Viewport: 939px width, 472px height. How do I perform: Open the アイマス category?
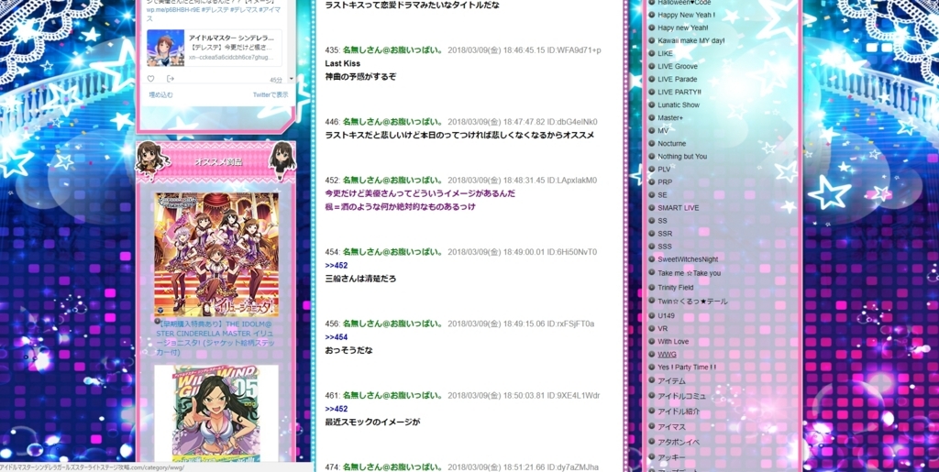(671, 427)
